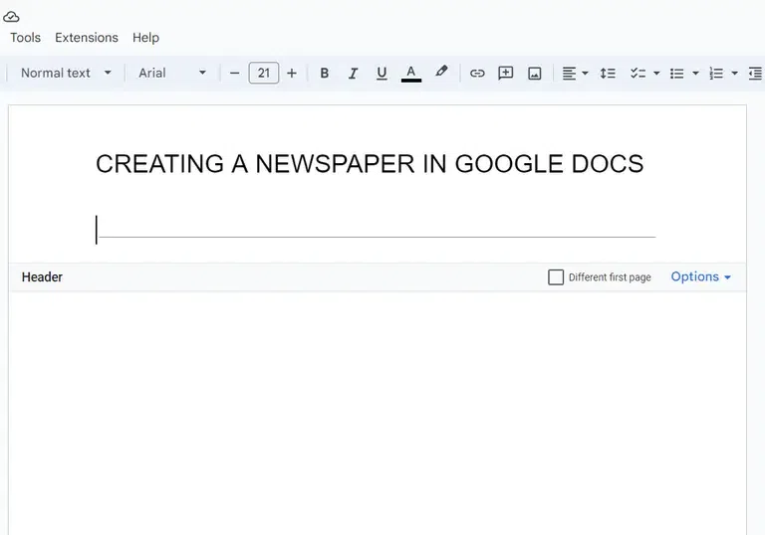
Task: Click the cloud save status icon
Action: click(x=12, y=17)
